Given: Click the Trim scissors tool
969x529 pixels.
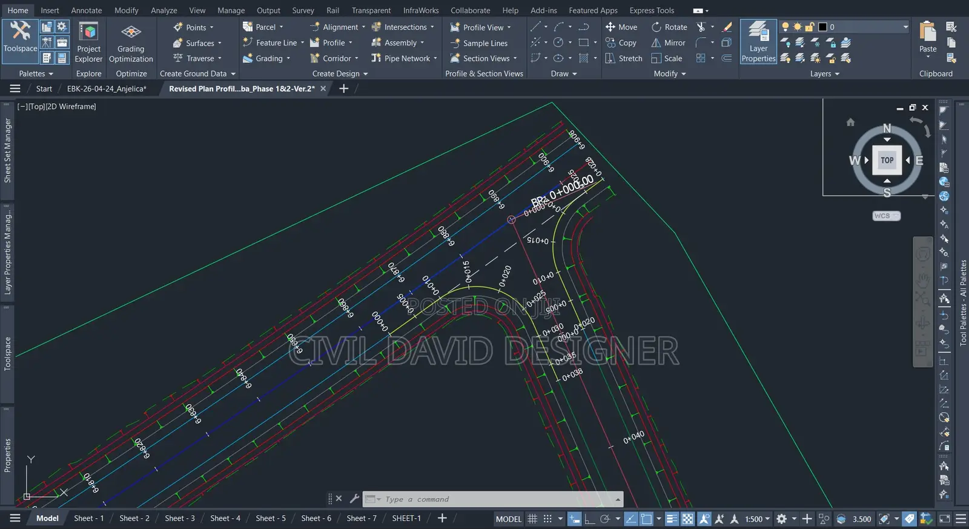Looking at the screenshot, I should [x=701, y=27].
